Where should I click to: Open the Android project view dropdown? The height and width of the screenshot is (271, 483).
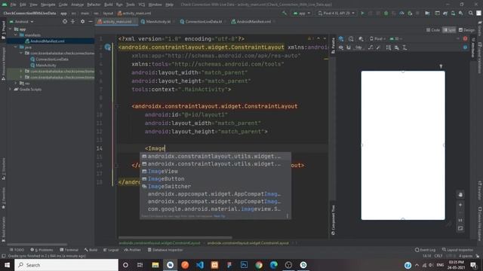(x=22, y=22)
